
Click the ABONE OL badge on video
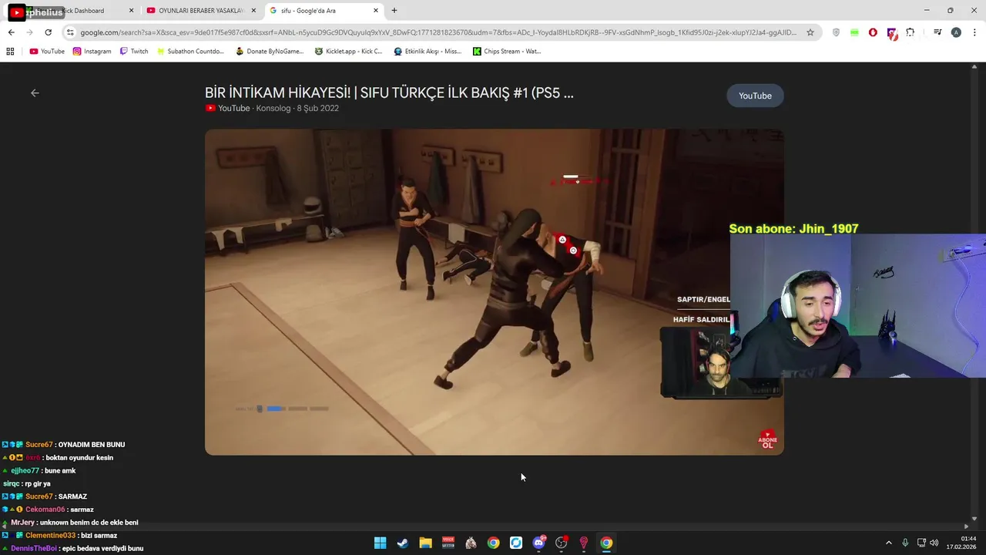(x=767, y=439)
